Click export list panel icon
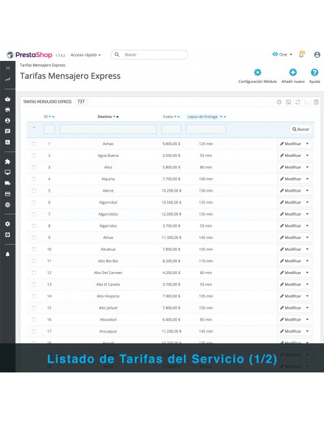Image resolution: width=324 pixels, height=421 pixels. [288, 102]
